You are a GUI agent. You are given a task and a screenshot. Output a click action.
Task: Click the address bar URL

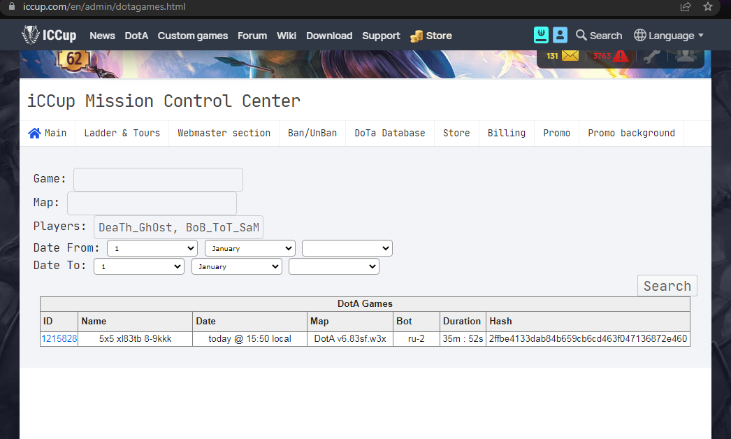click(x=104, y=6)
